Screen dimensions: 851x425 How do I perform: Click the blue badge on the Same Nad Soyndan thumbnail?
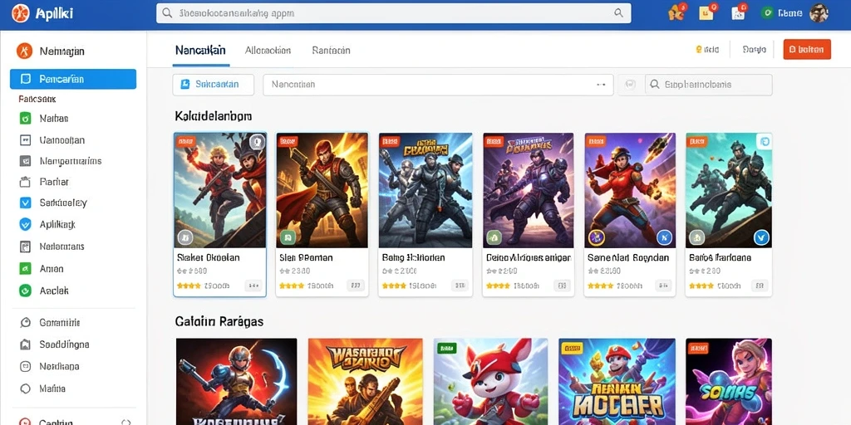pos(664,237)
